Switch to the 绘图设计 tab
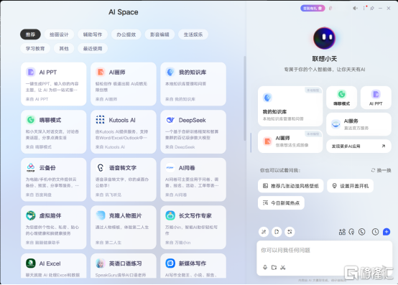 [x=59, y=34]
